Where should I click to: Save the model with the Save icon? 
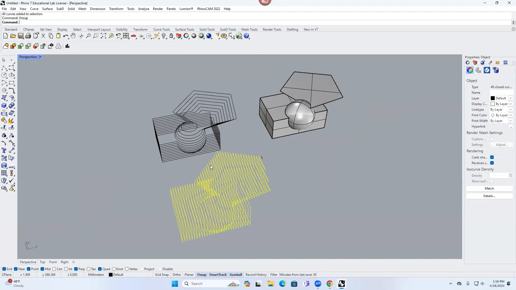(21, 36)
